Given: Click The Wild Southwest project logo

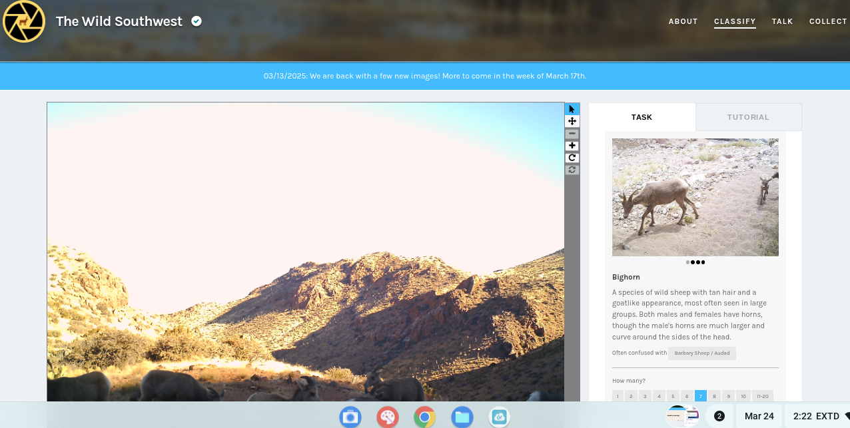Looking at the screenshot, I should 24,21.
